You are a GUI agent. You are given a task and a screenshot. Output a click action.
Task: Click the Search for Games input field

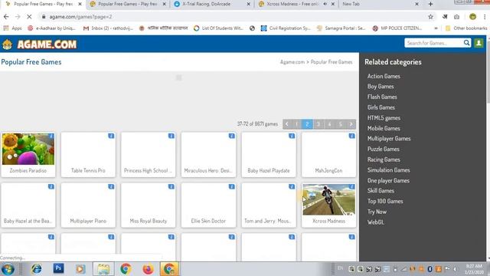[x=434, y=43]
